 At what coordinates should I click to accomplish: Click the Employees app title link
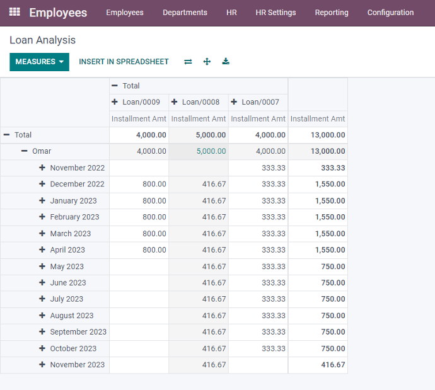pyautogui.click(x=58, y=13)
